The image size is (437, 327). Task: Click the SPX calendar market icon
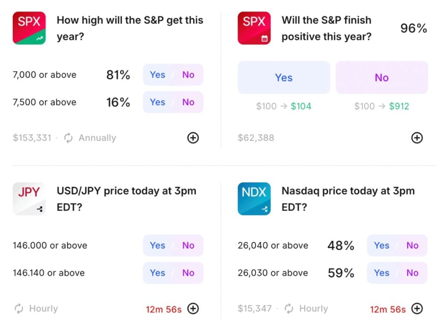coord(254,28)
